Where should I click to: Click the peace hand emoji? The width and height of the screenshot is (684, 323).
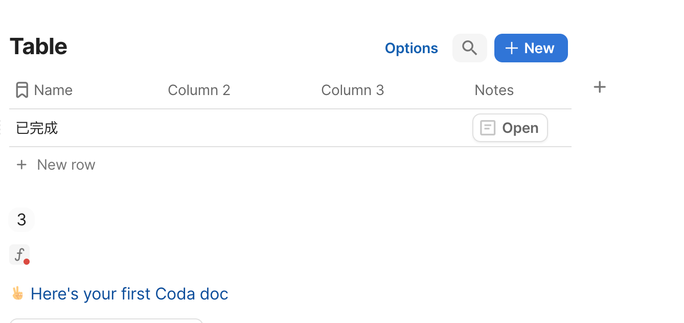pyautogui.click(x=17, y=293)
